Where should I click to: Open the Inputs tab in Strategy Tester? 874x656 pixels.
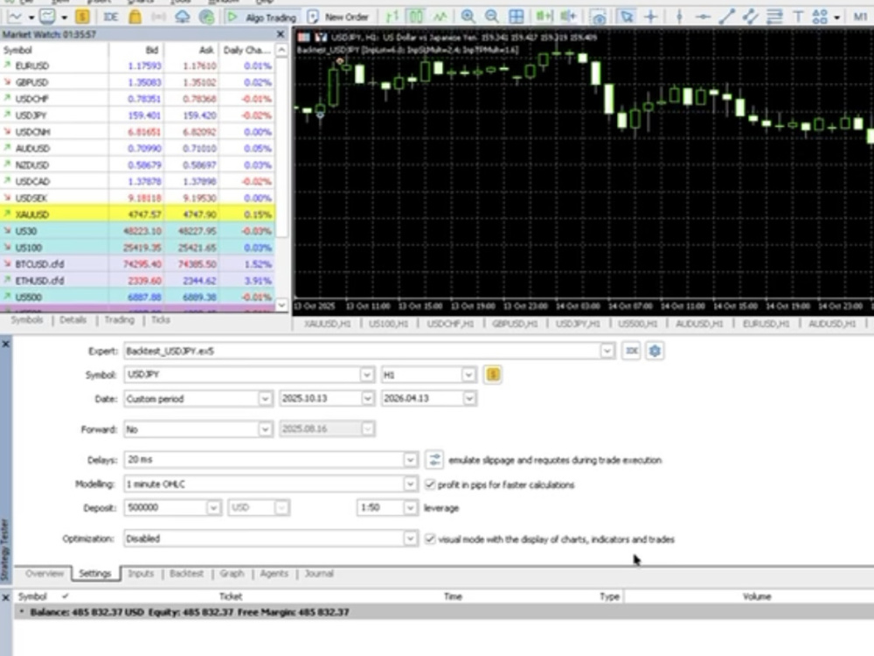point(141,574)
